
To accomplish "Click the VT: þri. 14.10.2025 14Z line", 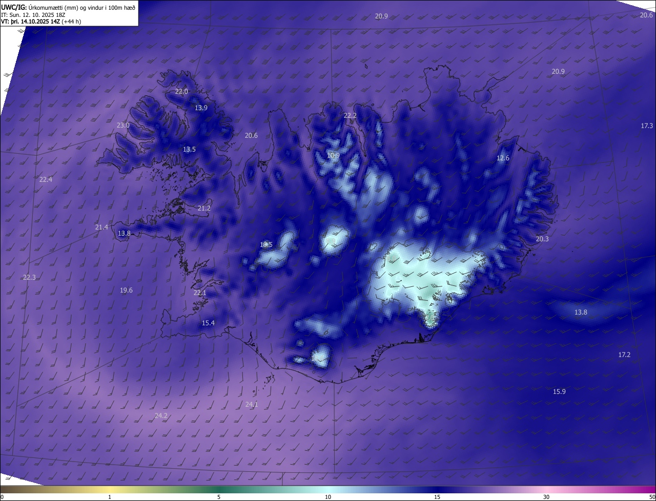I will [x=41, y=22].
